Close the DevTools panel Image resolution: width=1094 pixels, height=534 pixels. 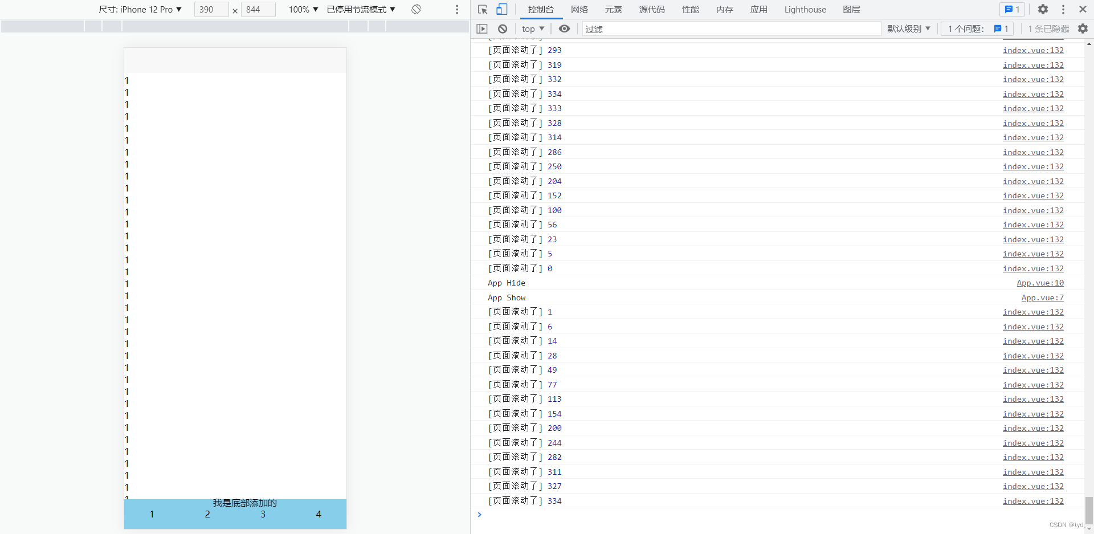tap(1083, 10)
